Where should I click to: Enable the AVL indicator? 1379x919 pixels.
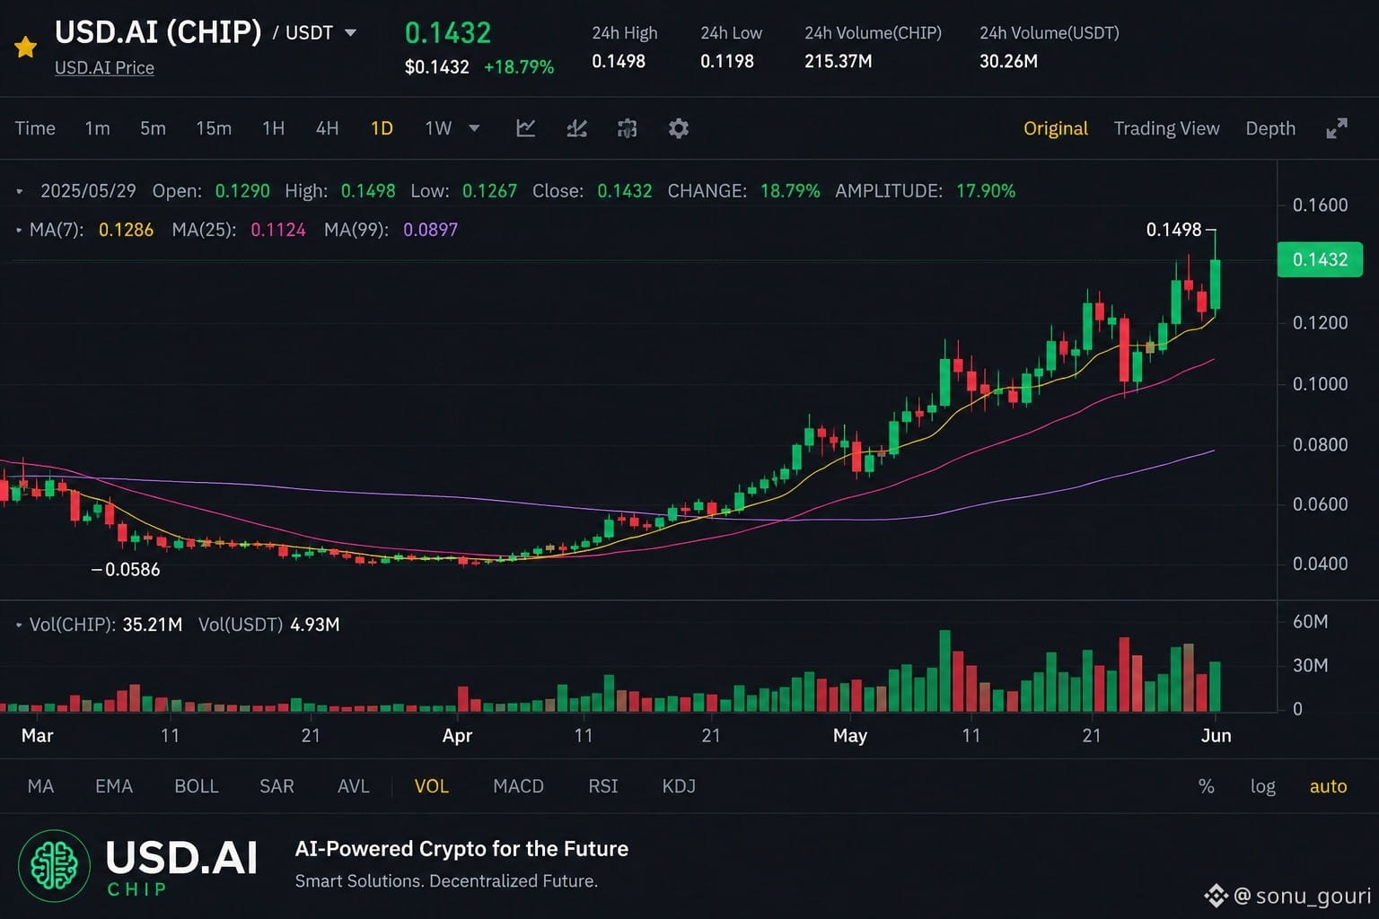coord(354,786)
